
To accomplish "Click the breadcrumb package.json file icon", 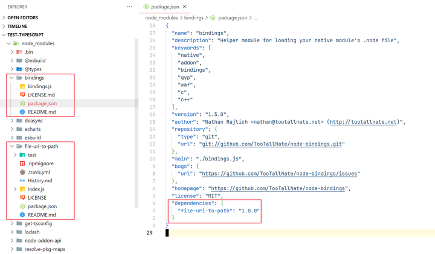I will coord(213,17).
